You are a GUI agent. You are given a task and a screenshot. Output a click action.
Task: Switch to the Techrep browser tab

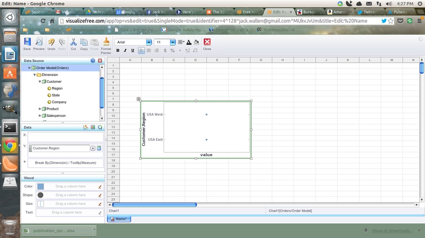[x=98, y=12]
